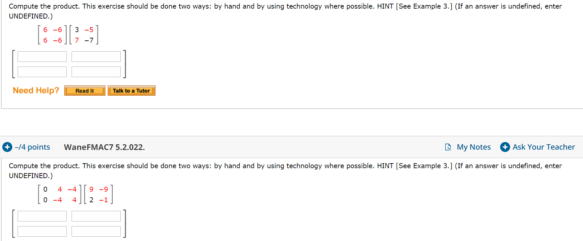Click the Read It help icon button
The height and width of the screenshot is (241, 583).
[85, 90]
